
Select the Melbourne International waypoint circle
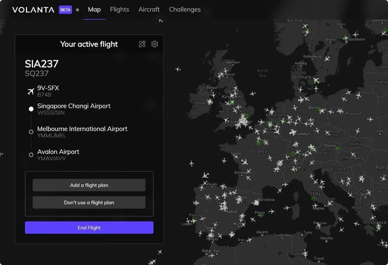pos(31,132)
